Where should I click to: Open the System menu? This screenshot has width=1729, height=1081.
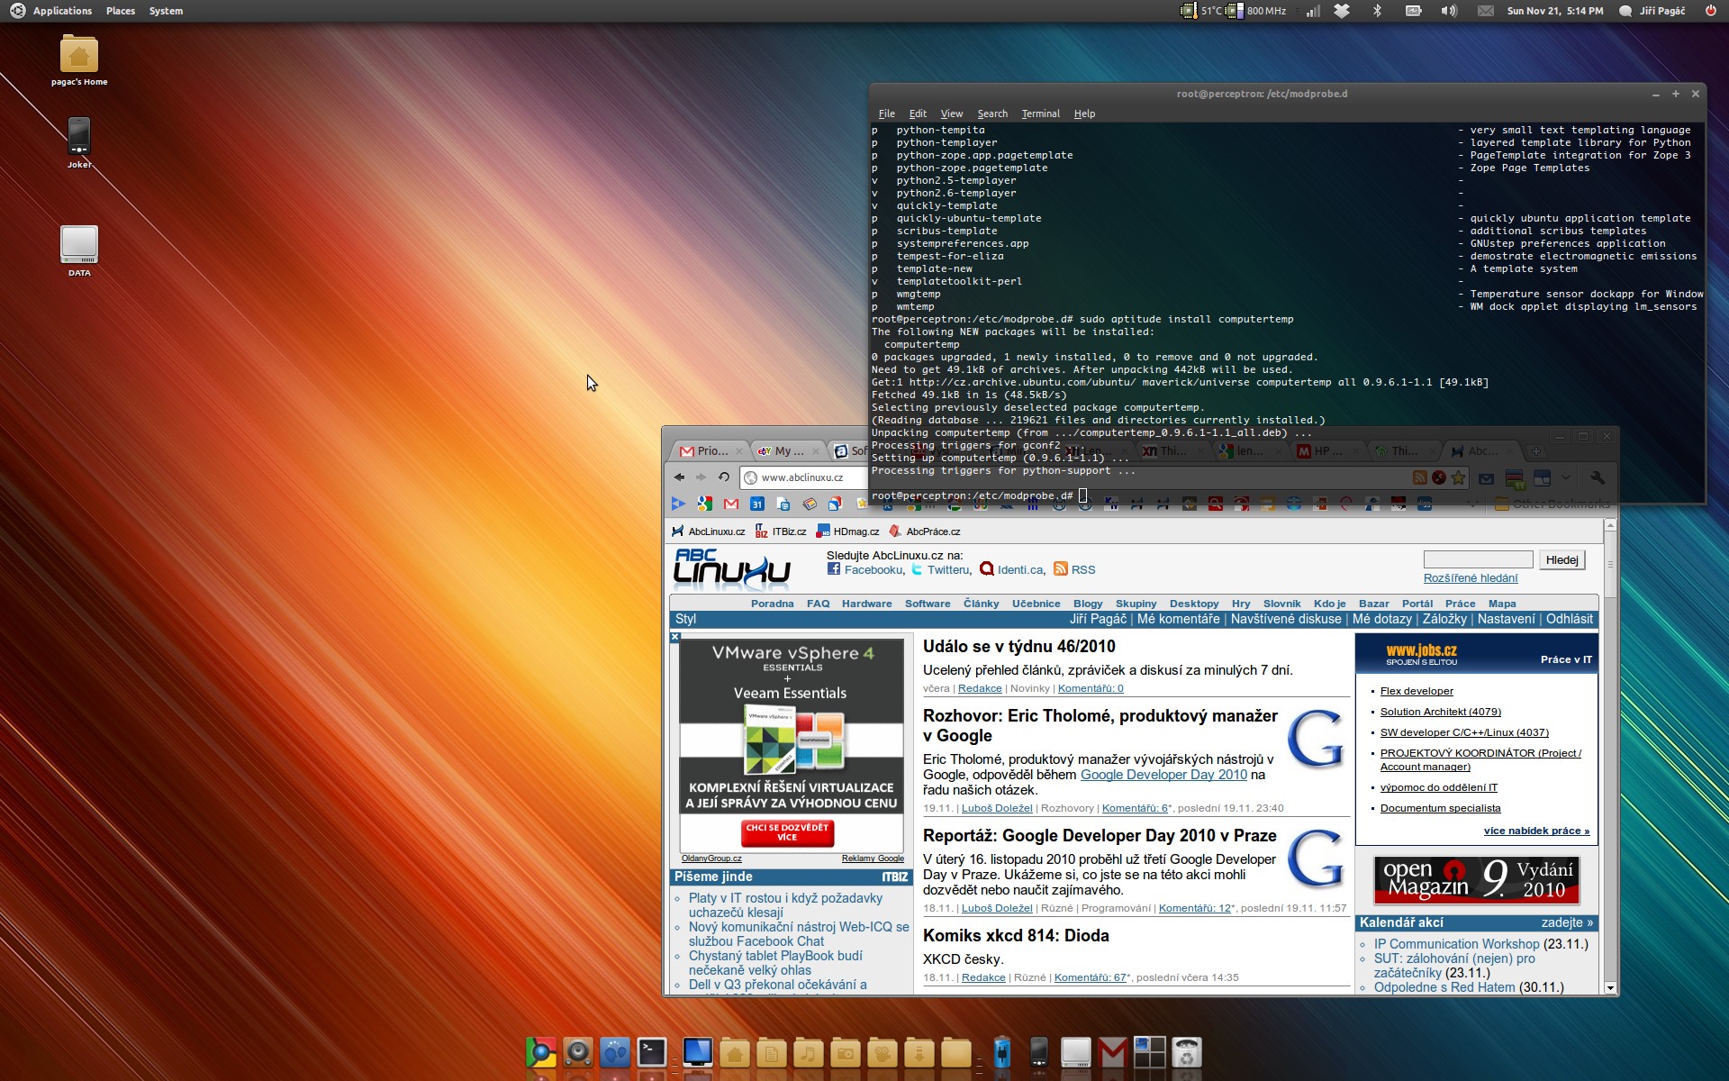(x=166, y=11)
